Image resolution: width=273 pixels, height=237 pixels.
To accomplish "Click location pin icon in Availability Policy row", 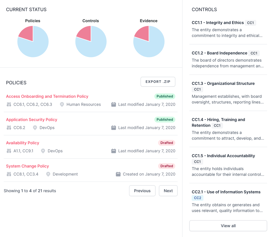I will [43, 151].
